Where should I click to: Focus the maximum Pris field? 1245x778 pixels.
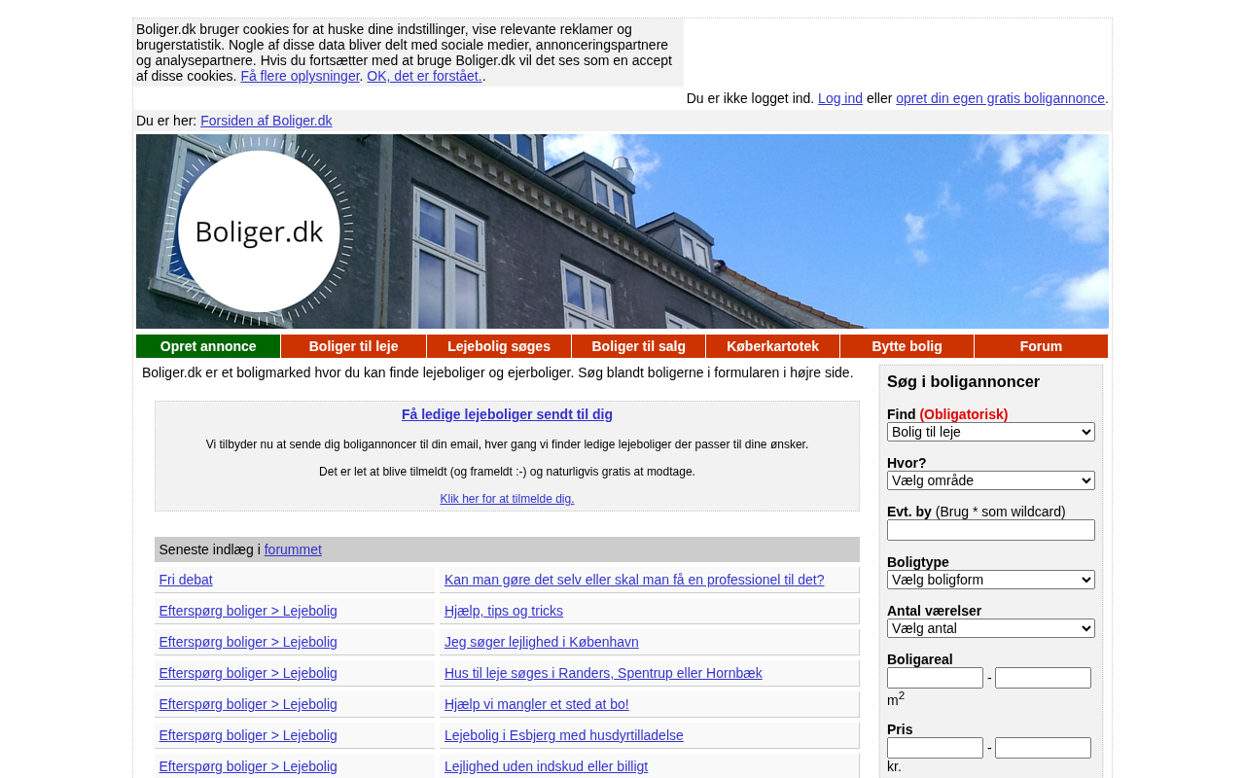[x=1043, y=748]
